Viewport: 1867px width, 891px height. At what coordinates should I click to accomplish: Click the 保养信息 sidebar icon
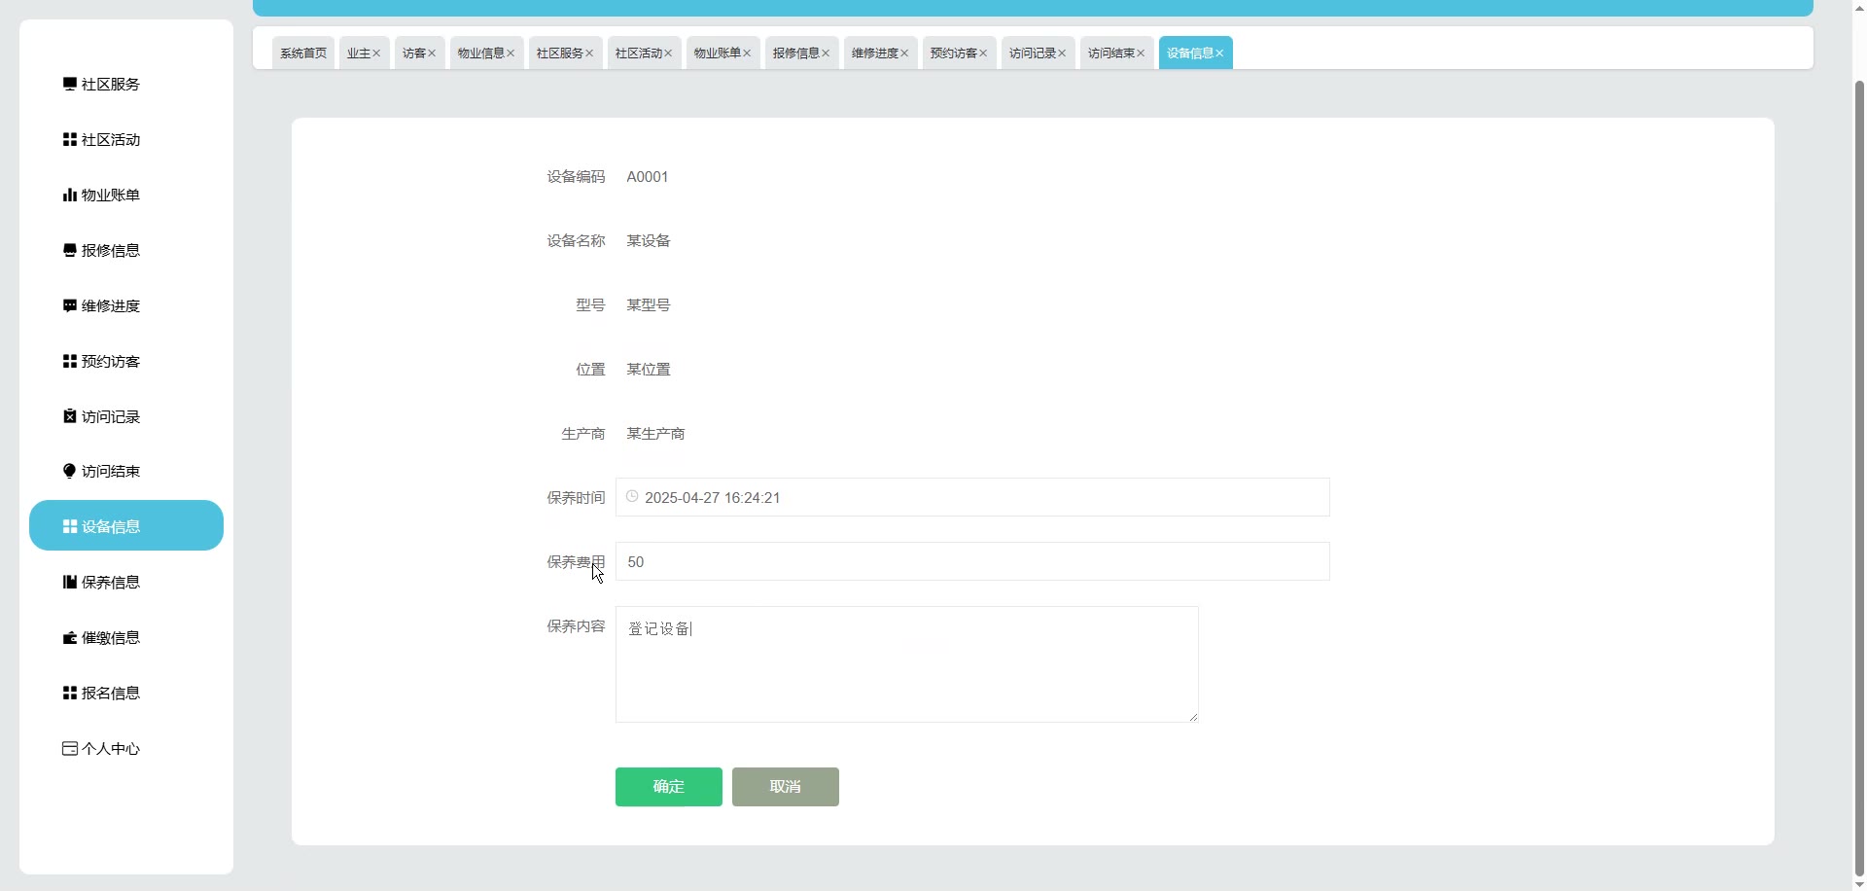pyautogui.click(x=69, y=583)
